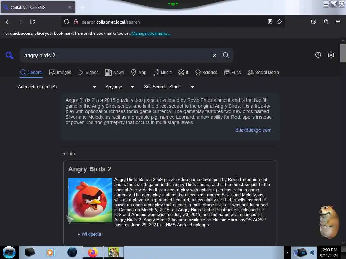Open Pocket save icon
This screenshot has width=346, height=259.
coord(313,22)
